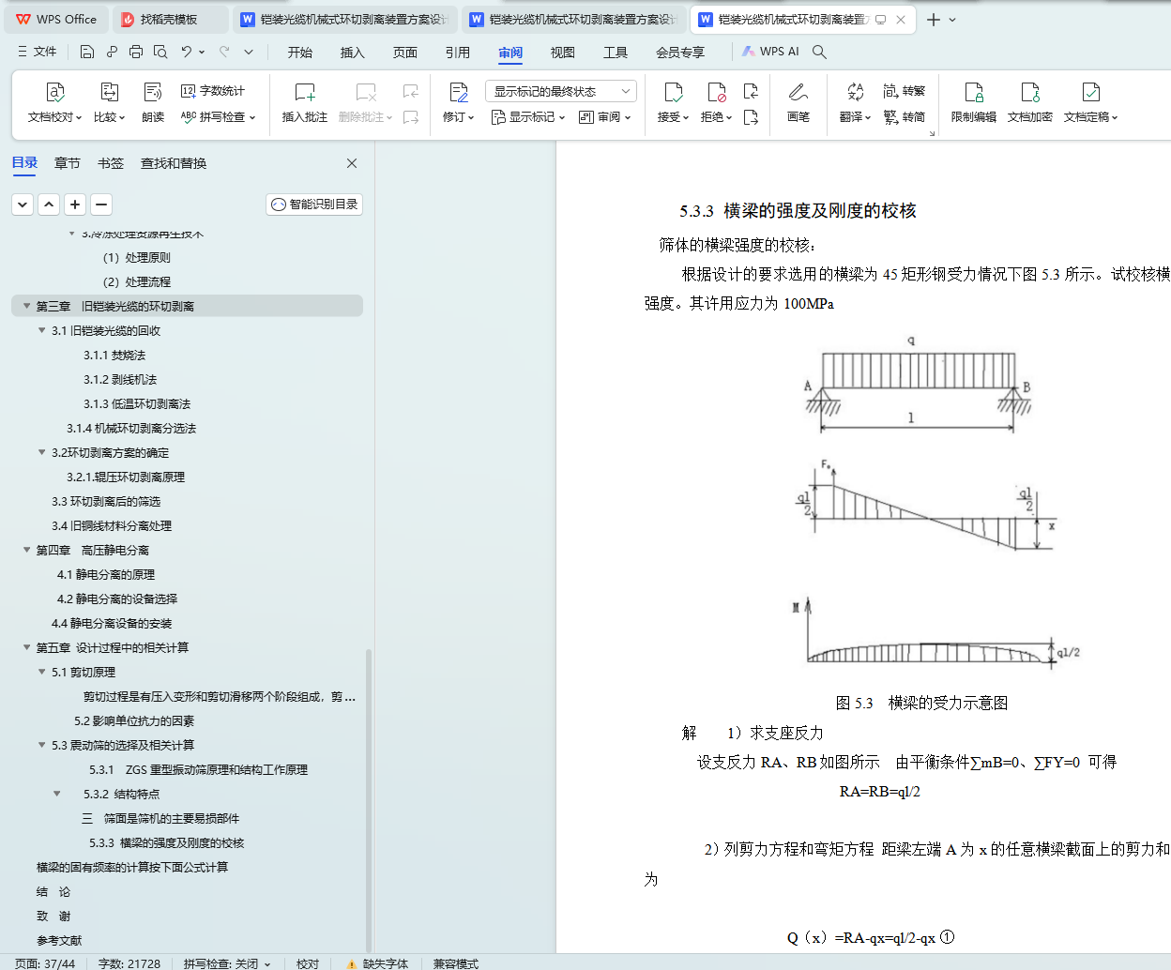Screen dimensions: 1171x970
Task: Open 文档定稿 finalize document
Action: (x=1090, y=103)
